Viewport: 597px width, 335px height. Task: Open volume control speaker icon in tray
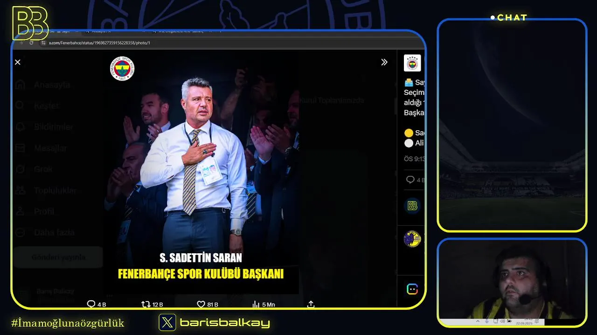[x=502, y=321]
